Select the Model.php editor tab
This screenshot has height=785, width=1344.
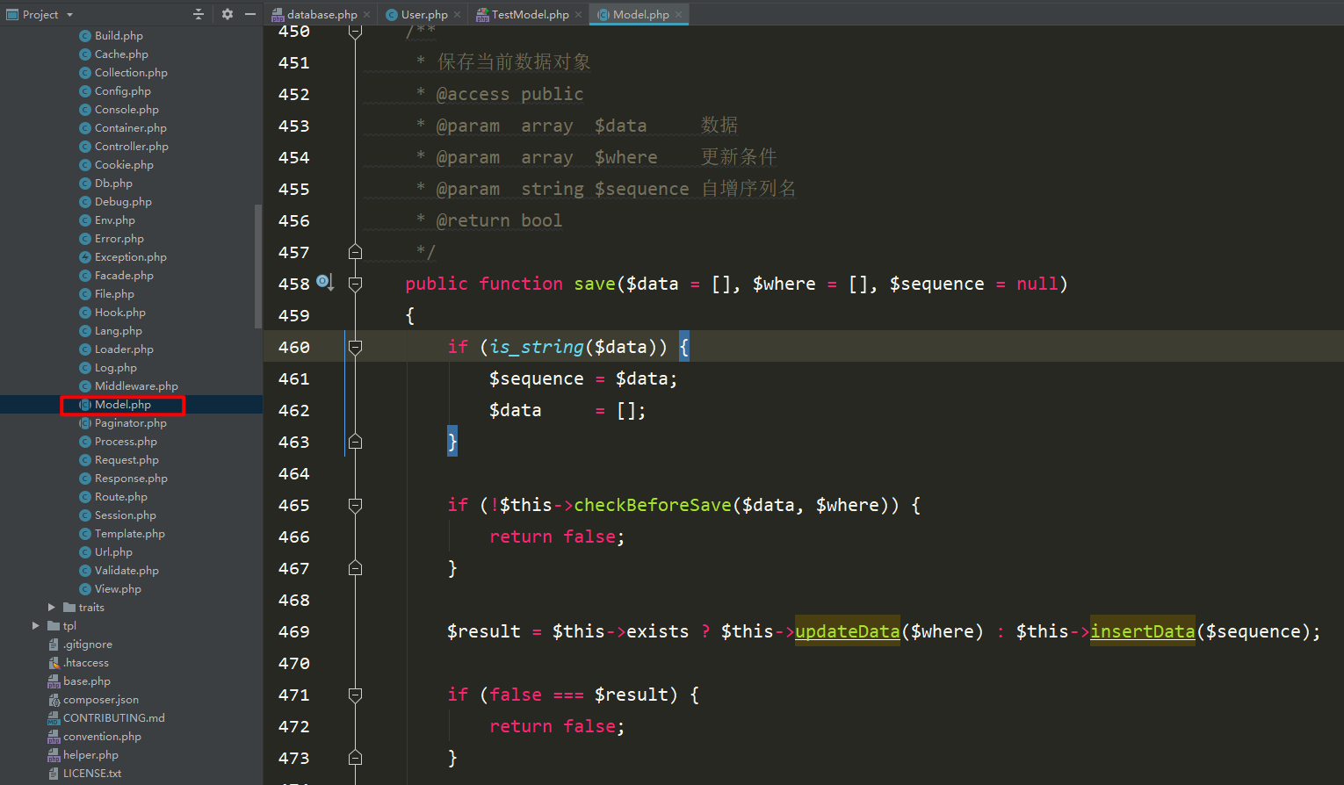(x=640, y=14)
